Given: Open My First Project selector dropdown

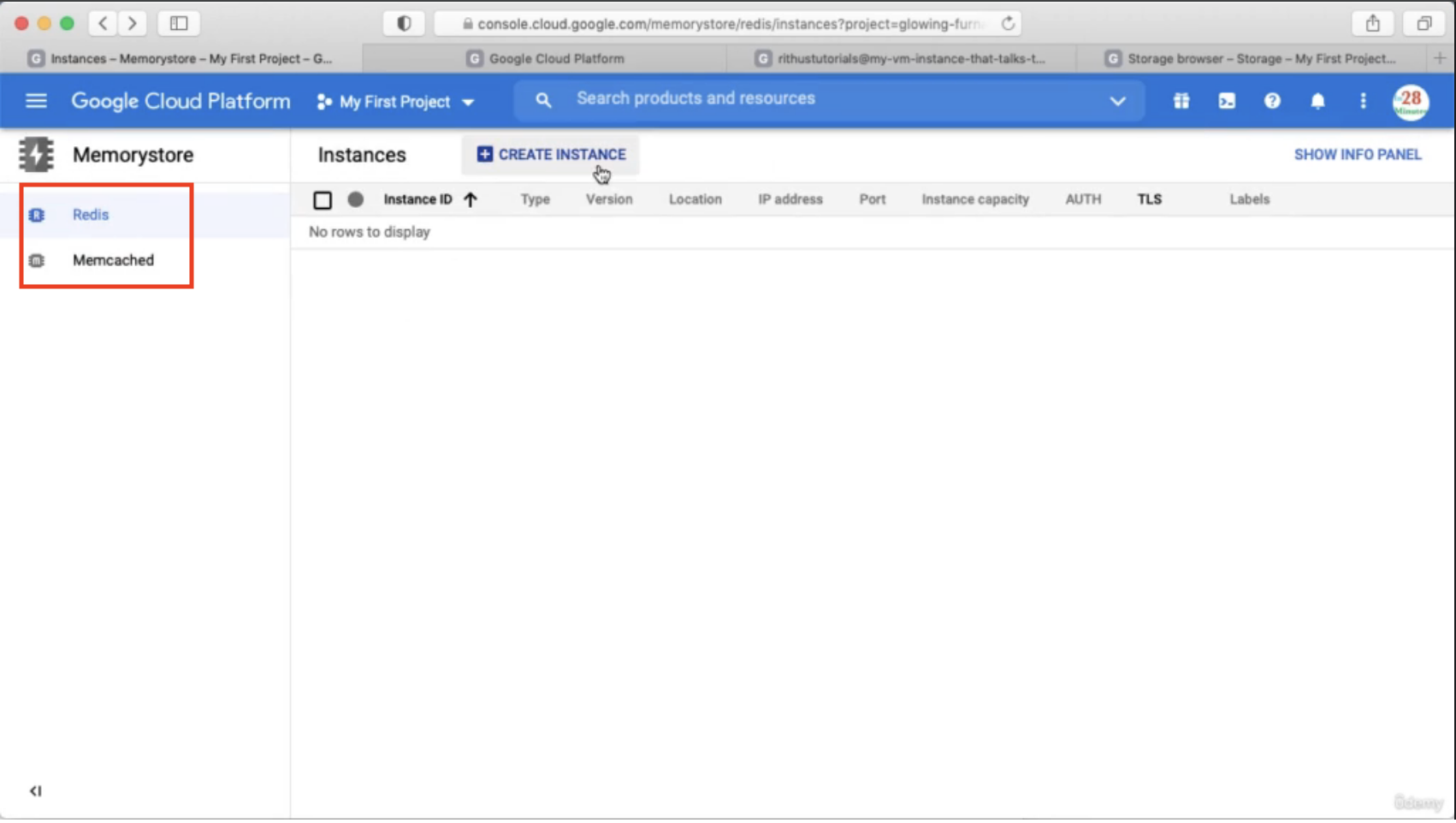Looking at the screenshot, I should pos(395,102).
